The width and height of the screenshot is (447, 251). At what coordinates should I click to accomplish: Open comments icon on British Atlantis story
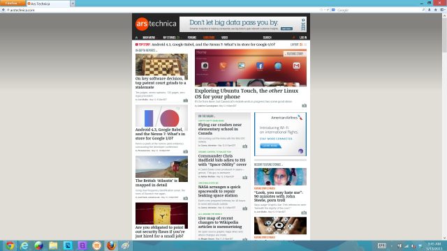point(186,198)
